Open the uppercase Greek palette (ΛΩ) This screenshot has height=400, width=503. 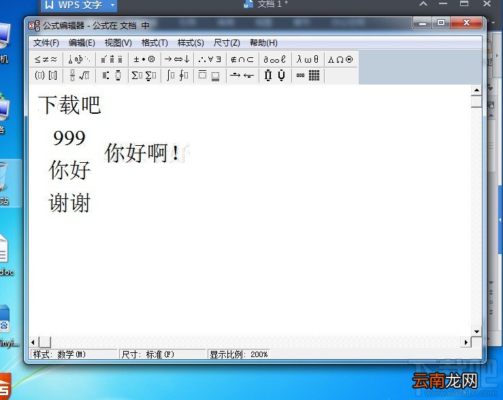click(340, 59)
